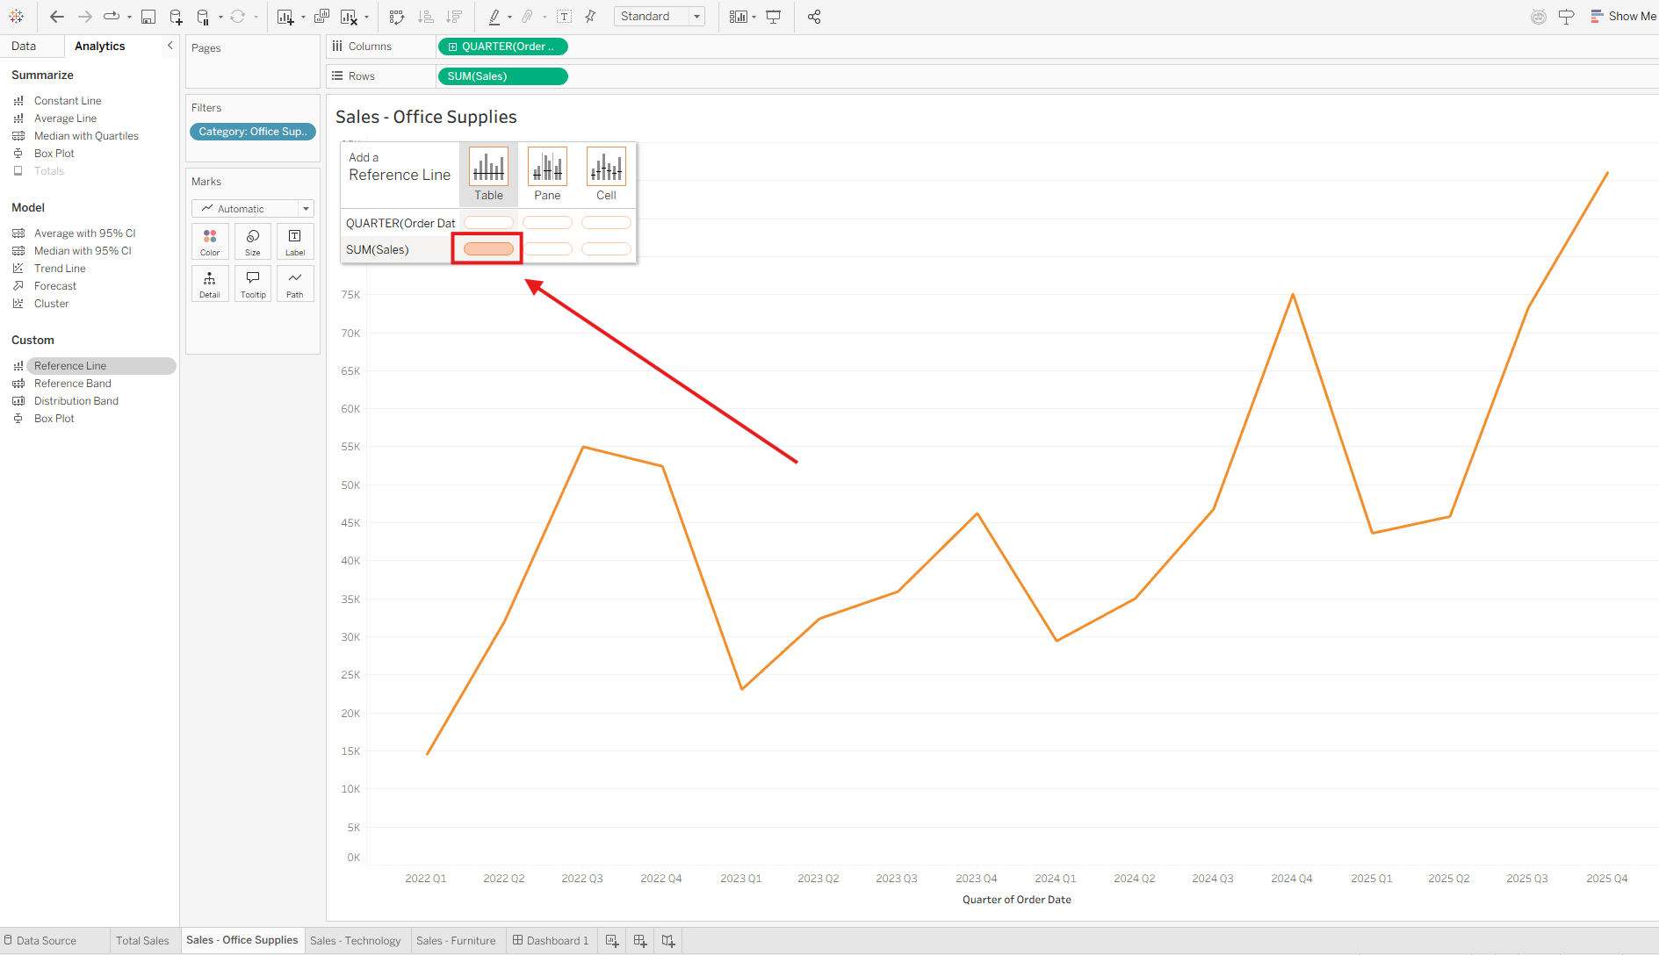Click the Path button on Marks card
Screen dimensions: 1659x955
295,284
